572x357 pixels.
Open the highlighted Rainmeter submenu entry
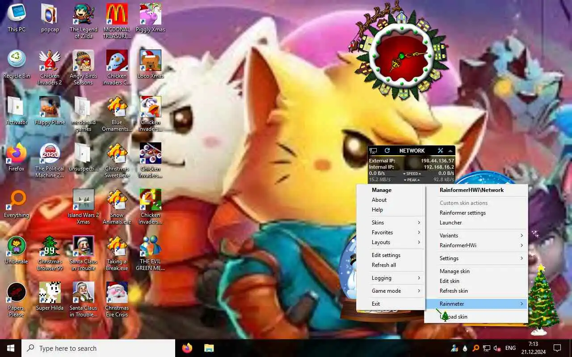[x=476, y=304]
